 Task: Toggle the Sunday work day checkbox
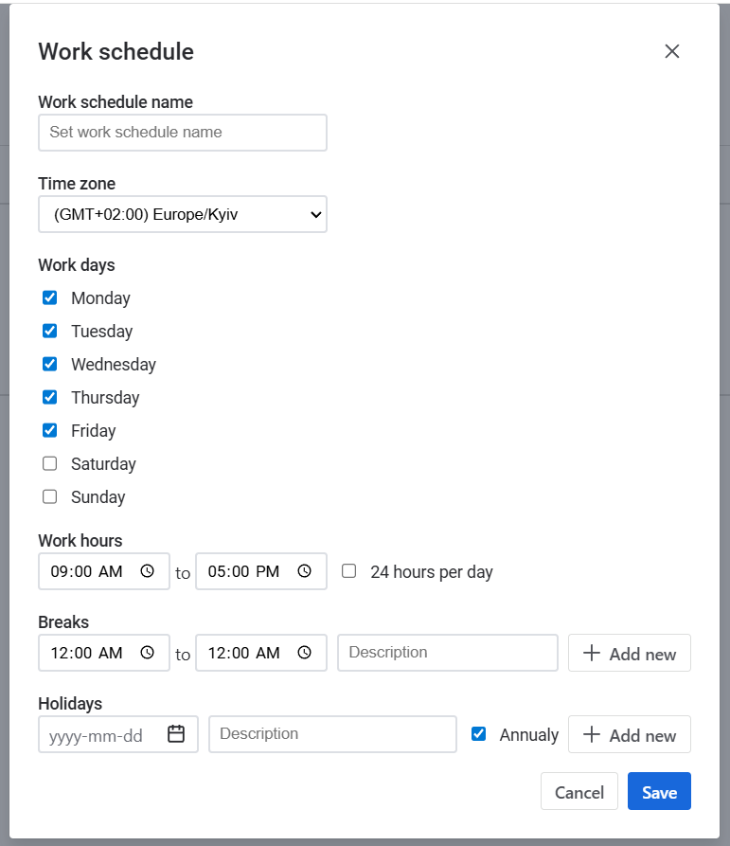click(x=50, y=496)
